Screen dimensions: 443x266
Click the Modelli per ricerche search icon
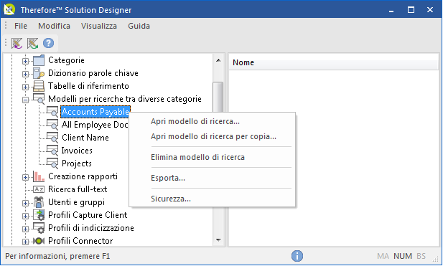39,99
